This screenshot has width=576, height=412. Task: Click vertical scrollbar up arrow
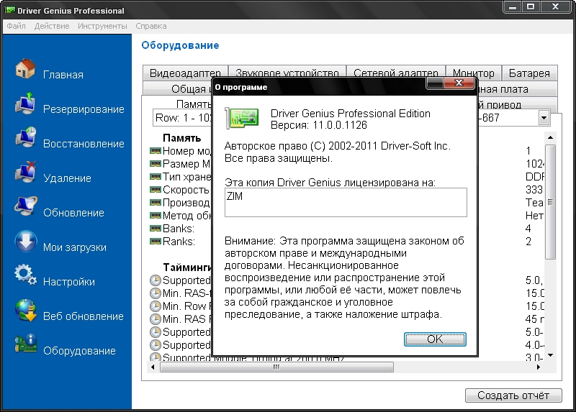pyautogui.click(x=550, y=137)
